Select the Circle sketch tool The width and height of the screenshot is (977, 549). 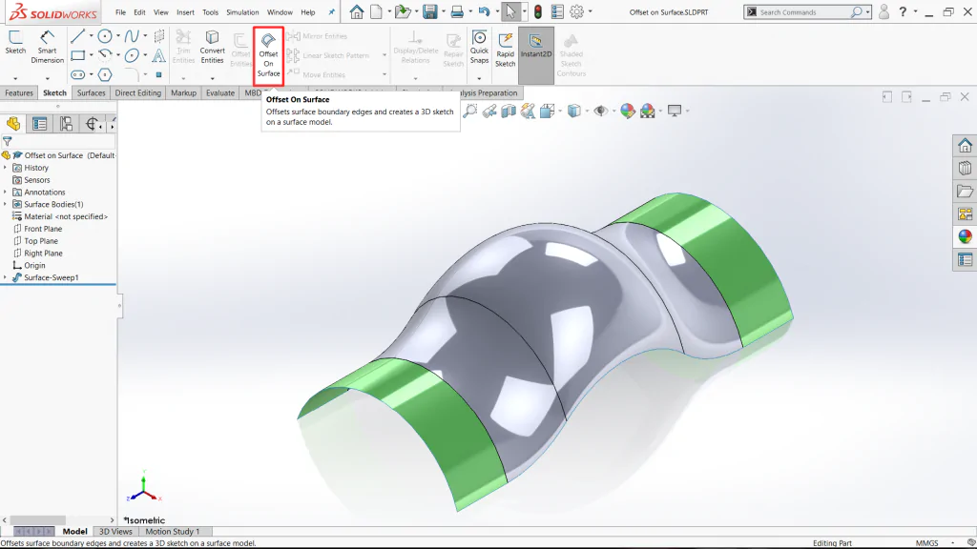[105, 36]
